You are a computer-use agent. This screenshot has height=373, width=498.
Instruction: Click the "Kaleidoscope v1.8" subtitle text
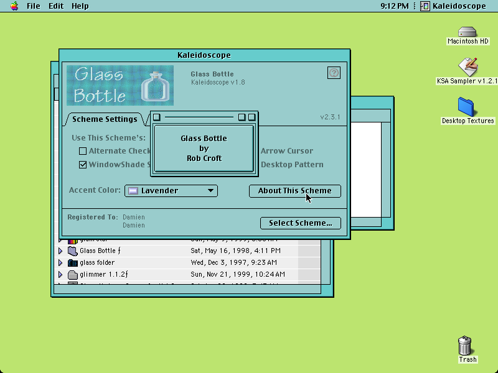point(218,83)
